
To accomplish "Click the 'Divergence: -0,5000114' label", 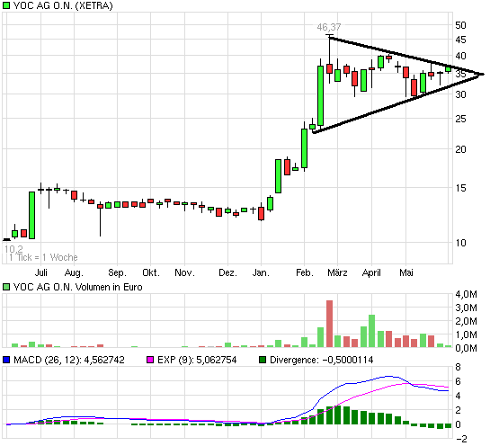I will pos(322,360).
